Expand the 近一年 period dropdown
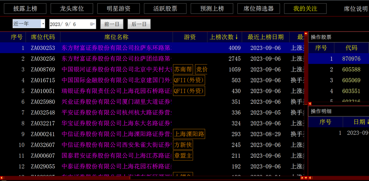Image resolution: width=369 pixels, height=181 pixels. pyautogui.click(x=43, y=24)
